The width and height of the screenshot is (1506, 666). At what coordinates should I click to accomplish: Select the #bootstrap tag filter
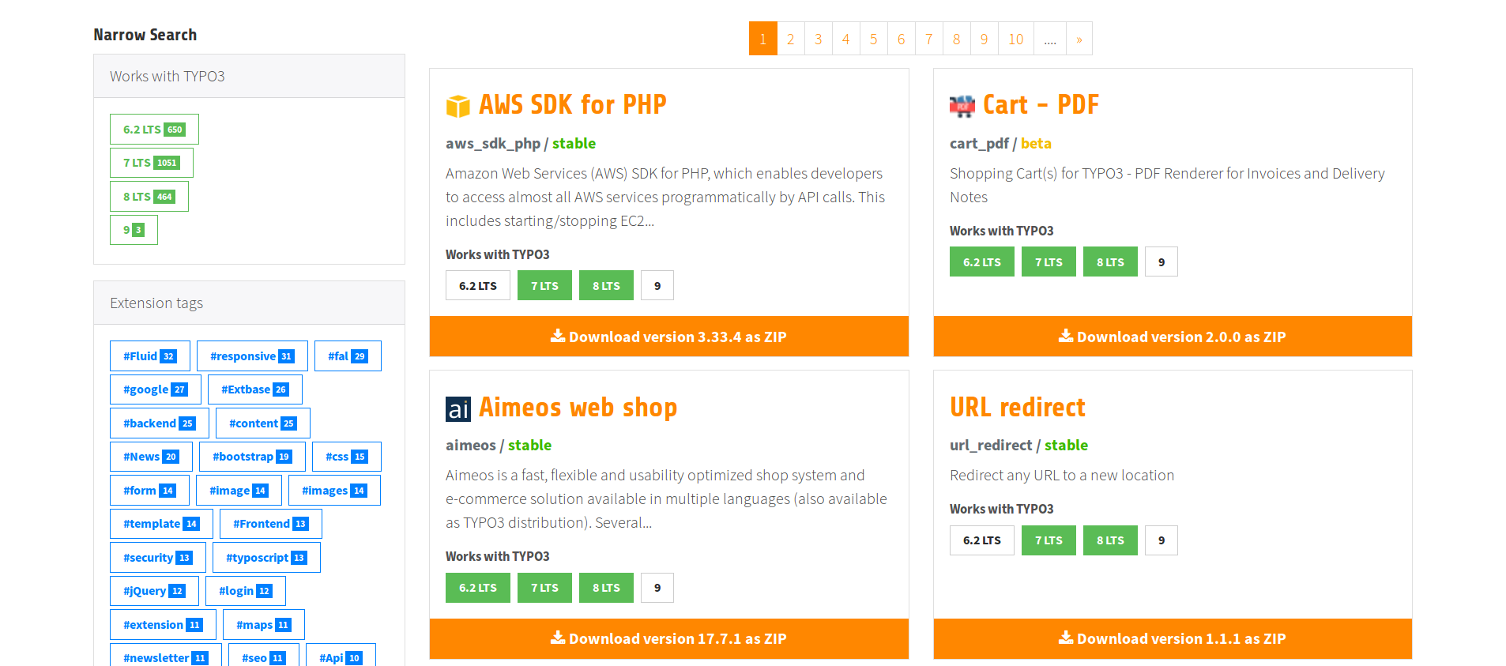click(x=252, y=457)
